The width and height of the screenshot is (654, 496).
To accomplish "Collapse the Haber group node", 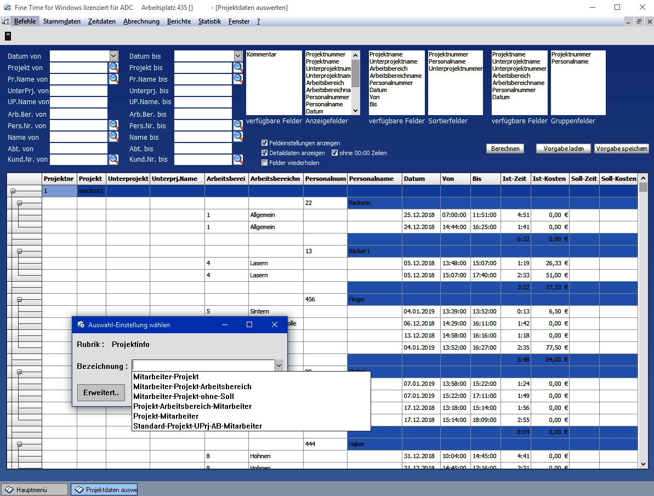I will click(19, 444).
